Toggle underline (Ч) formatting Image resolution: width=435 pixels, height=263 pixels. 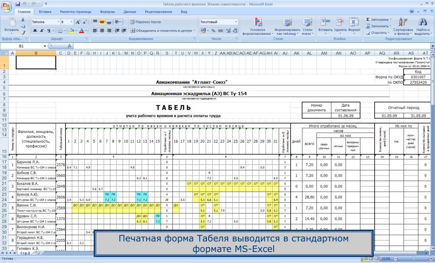[49, 31]
